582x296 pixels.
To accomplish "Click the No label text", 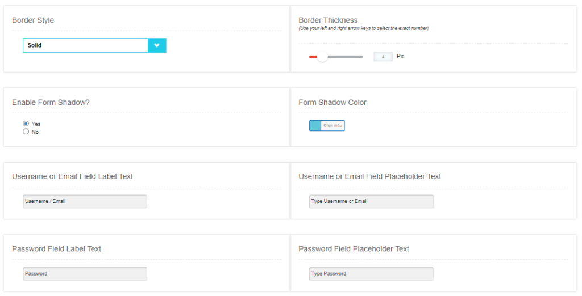I will click(35, 132).
